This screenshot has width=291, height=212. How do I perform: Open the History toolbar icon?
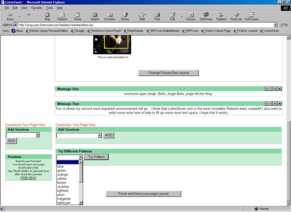click(125, 16)
